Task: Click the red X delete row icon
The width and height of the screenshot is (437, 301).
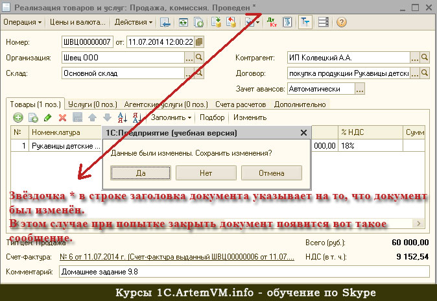Action: point(62,117)
